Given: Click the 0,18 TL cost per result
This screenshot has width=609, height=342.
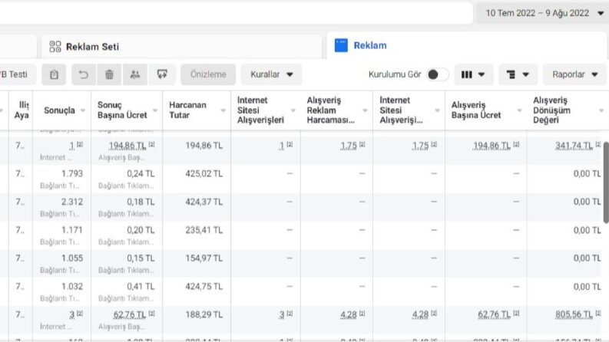Looking at the screenshot, I should click(141, 202).
